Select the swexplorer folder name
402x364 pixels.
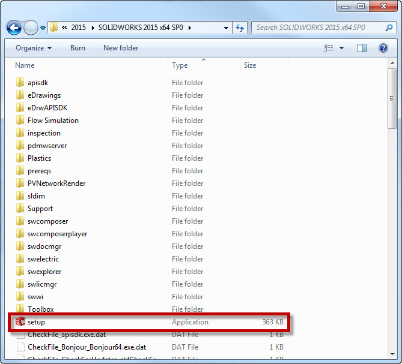(44, 272)
